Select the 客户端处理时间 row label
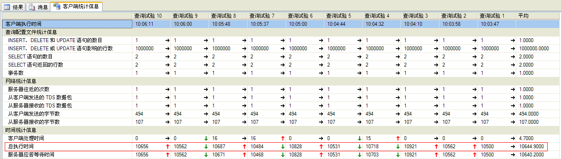The height and width of the screenshot is (159, 561). pyautogui.click(x=26, y=138)
